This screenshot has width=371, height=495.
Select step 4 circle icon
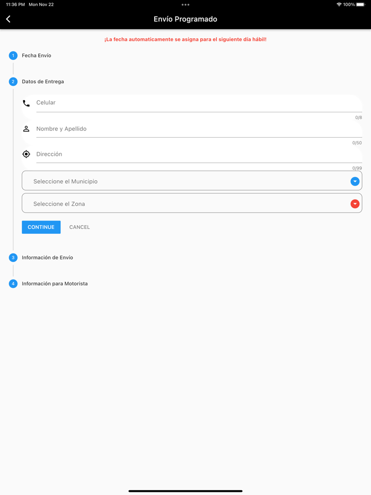point(13,284)
